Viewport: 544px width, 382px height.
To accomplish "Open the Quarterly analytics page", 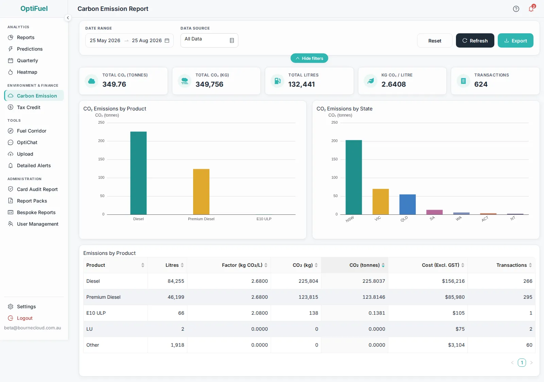I will pyautogui.click(x=34, y=60).
